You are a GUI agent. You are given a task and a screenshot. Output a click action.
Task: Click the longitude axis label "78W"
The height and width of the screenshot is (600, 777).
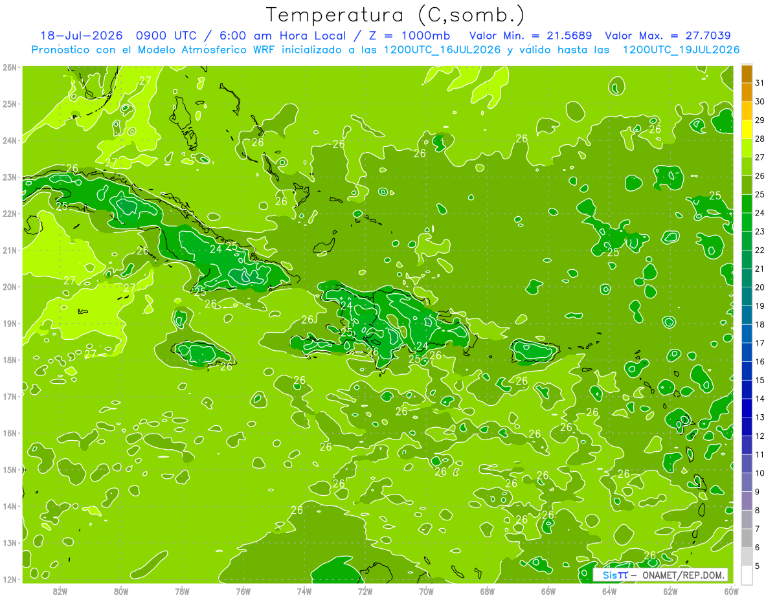coord(182,591)
